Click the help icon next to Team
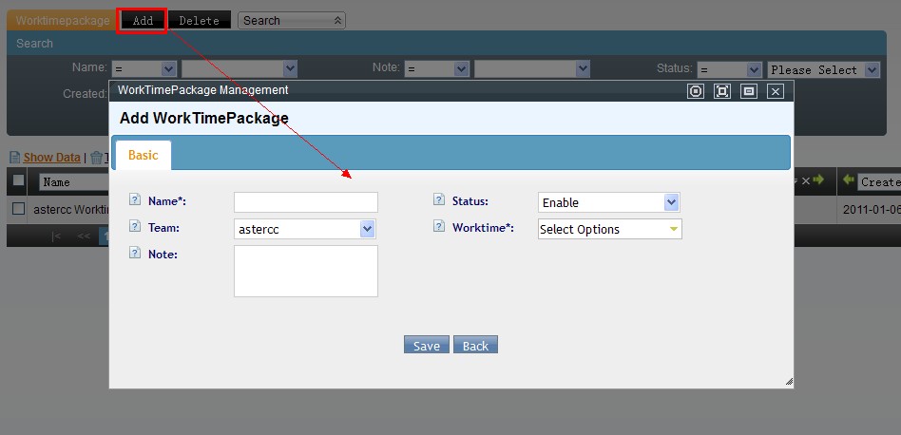Image resolution: width=901 pixels, height=435 pixels. point(134,227)
